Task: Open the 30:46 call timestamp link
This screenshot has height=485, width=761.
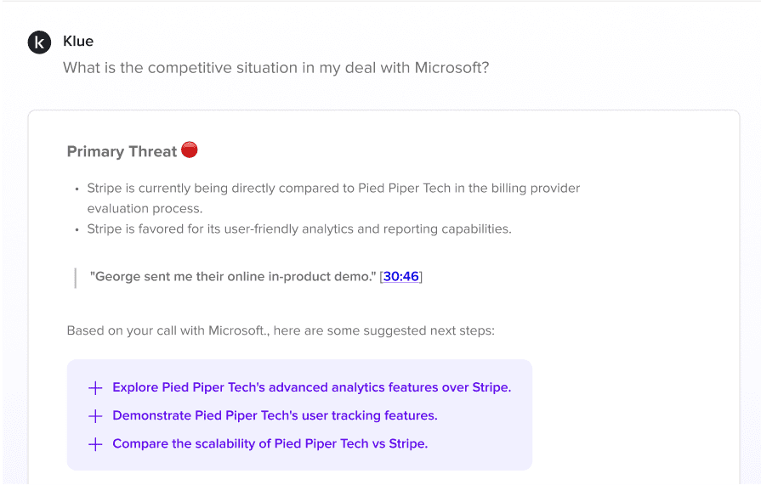Action: point(401,276)
